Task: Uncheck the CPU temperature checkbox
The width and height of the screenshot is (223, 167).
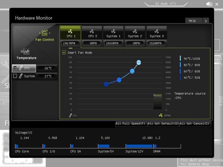Action: coord(15,68)
